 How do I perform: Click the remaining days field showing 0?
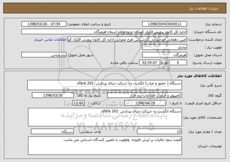(178, 62)
